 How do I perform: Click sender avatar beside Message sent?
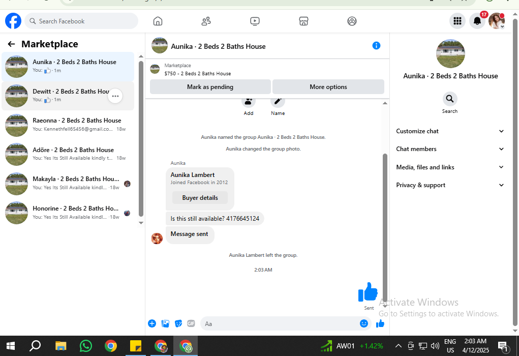pos(157,239)
